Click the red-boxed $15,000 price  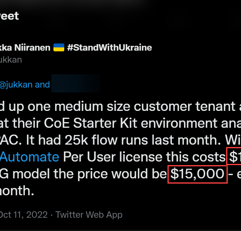[x=197, y=174]
